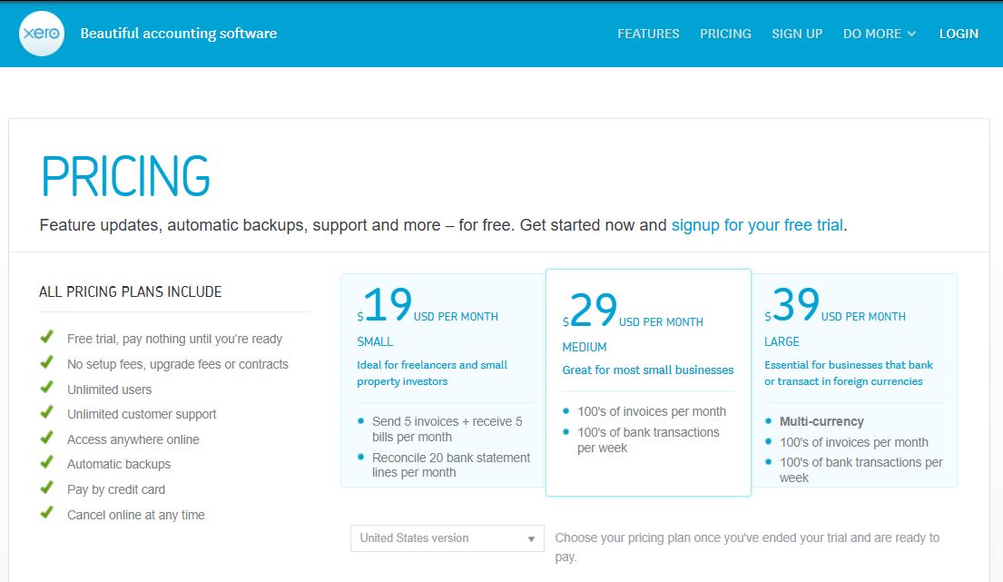The height and width of the screenshot is (582, 1003).
Task: Click the checkmark next to Unlimited customer support
Action: [48, 411]
